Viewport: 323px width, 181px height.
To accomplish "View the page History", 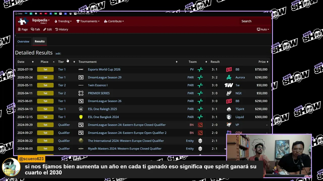I will (x=62, y=29).
